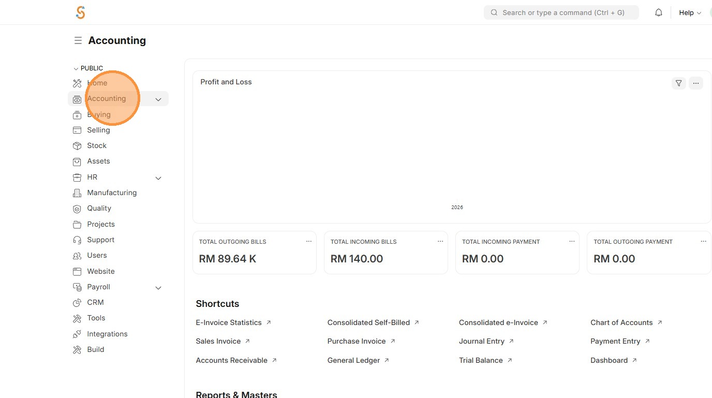Collapse the PUBLIC sidebar group
This screenshot has height=398, width=712.
76,68
